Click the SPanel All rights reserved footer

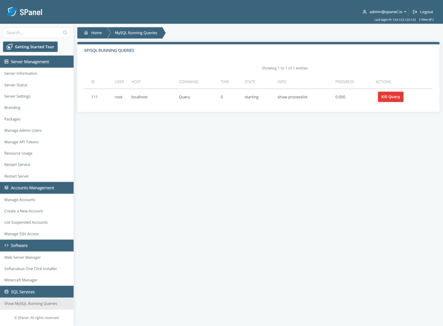tap(37, 318)
